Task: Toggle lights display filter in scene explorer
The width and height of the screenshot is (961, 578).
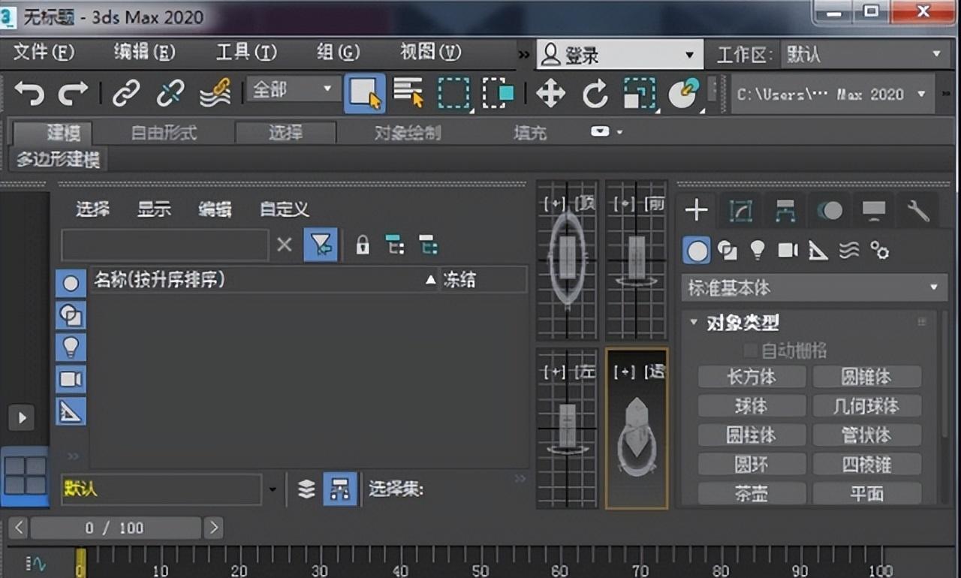Action: point(71,347)
